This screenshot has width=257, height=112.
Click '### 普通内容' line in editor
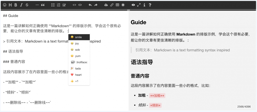14,62
